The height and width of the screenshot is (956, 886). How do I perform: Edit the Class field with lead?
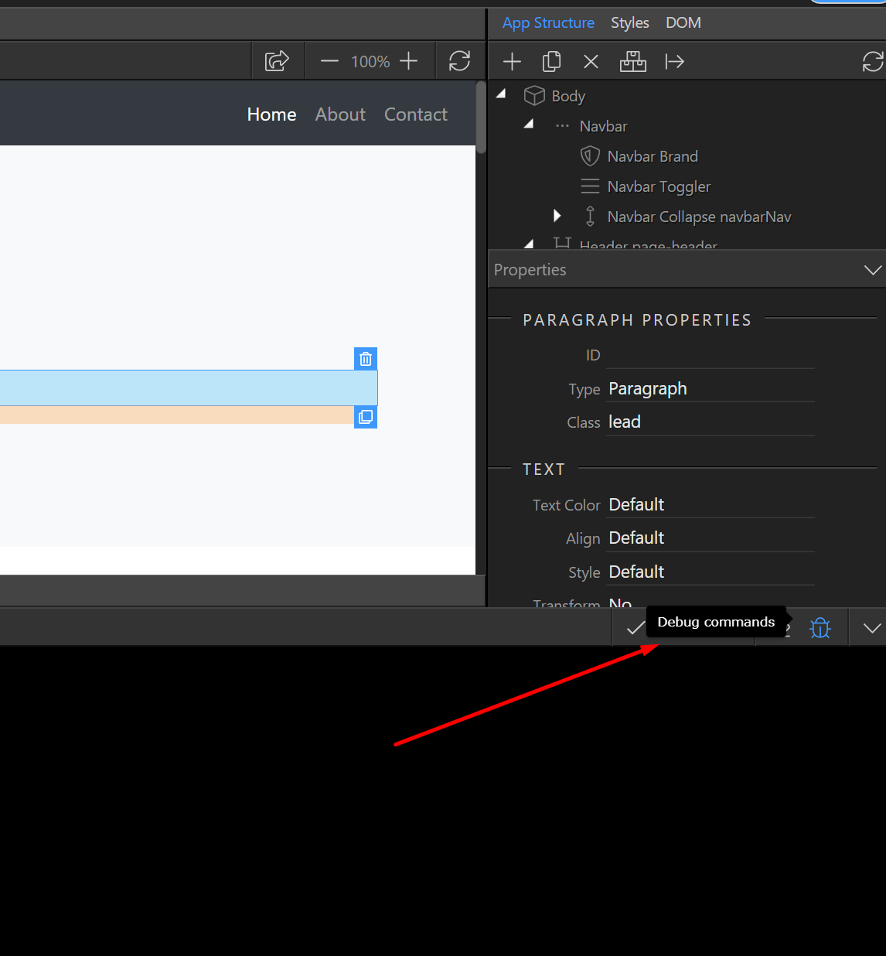[711, 422]
